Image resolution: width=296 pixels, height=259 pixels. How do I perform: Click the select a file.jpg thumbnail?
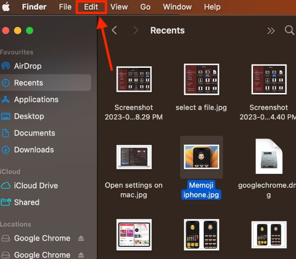click(x=201, y=80)
